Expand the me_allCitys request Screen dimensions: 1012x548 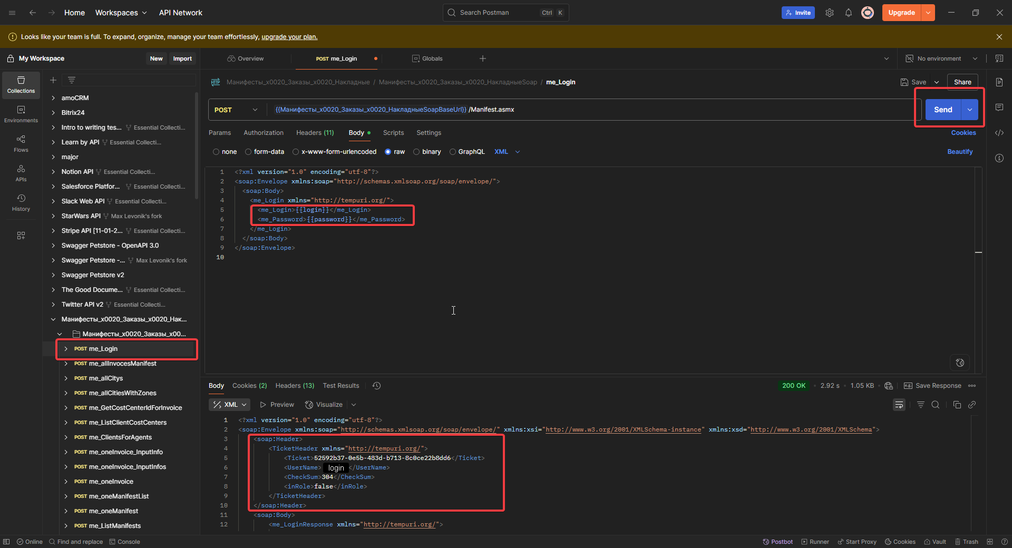[66, 378]
